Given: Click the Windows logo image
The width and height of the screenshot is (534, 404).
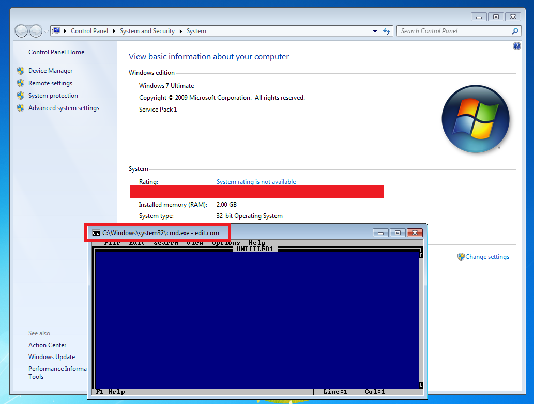Looking at the screenshot, I should pos(476,119).
